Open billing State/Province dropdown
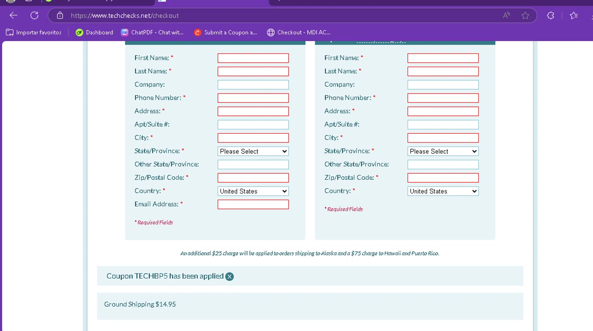 pyautogui.click(x=253, y=151)
